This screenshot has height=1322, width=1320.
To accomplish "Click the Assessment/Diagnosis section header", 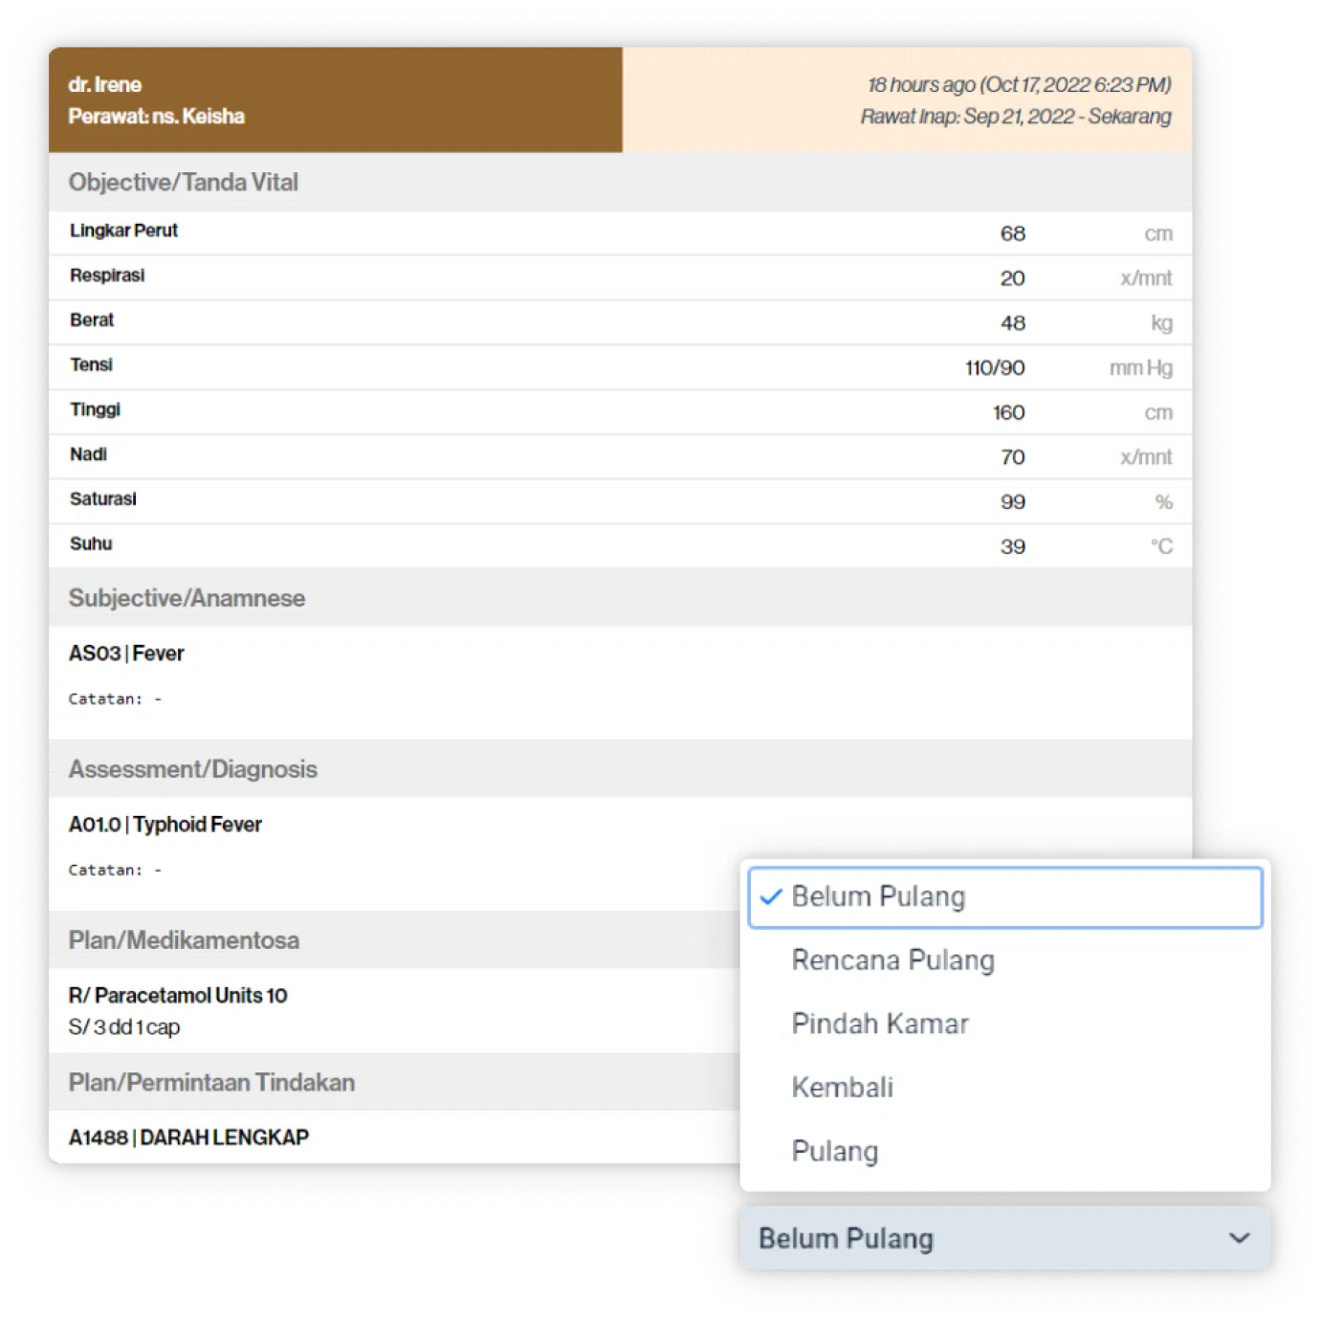I will (x=192, y=769).
